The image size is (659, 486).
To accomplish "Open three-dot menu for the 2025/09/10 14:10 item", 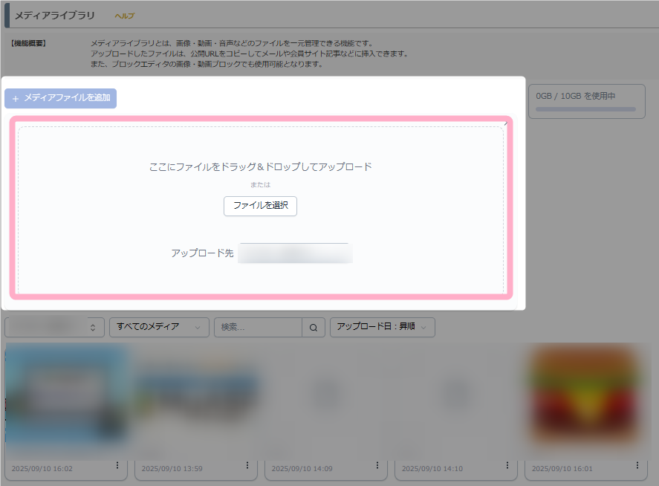I will [507, 465].
